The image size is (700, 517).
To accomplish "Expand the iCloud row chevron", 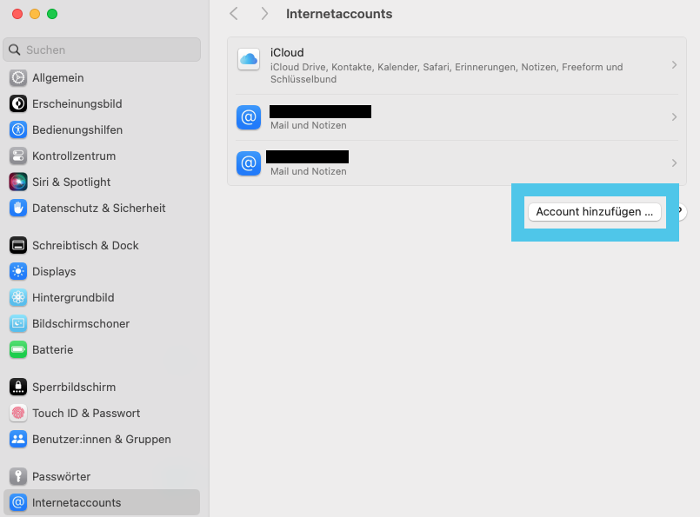I will (x=674, y=65).
